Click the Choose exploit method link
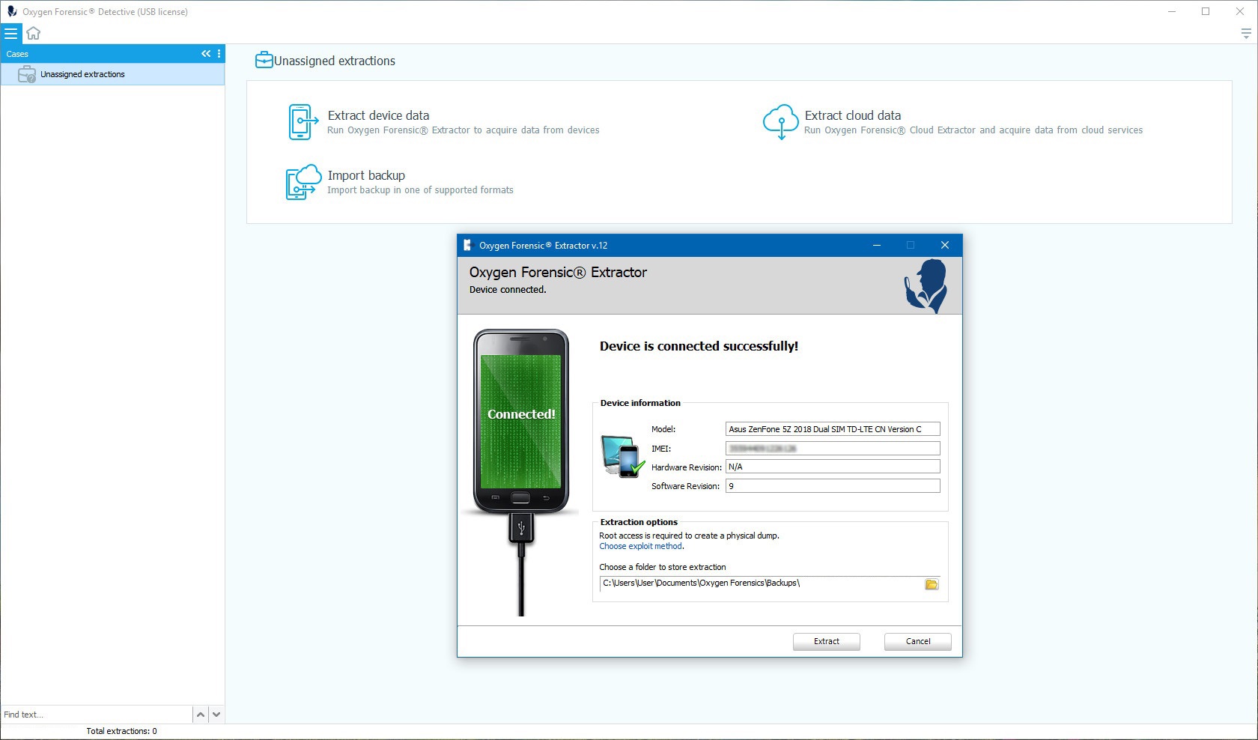 (641, 546)
